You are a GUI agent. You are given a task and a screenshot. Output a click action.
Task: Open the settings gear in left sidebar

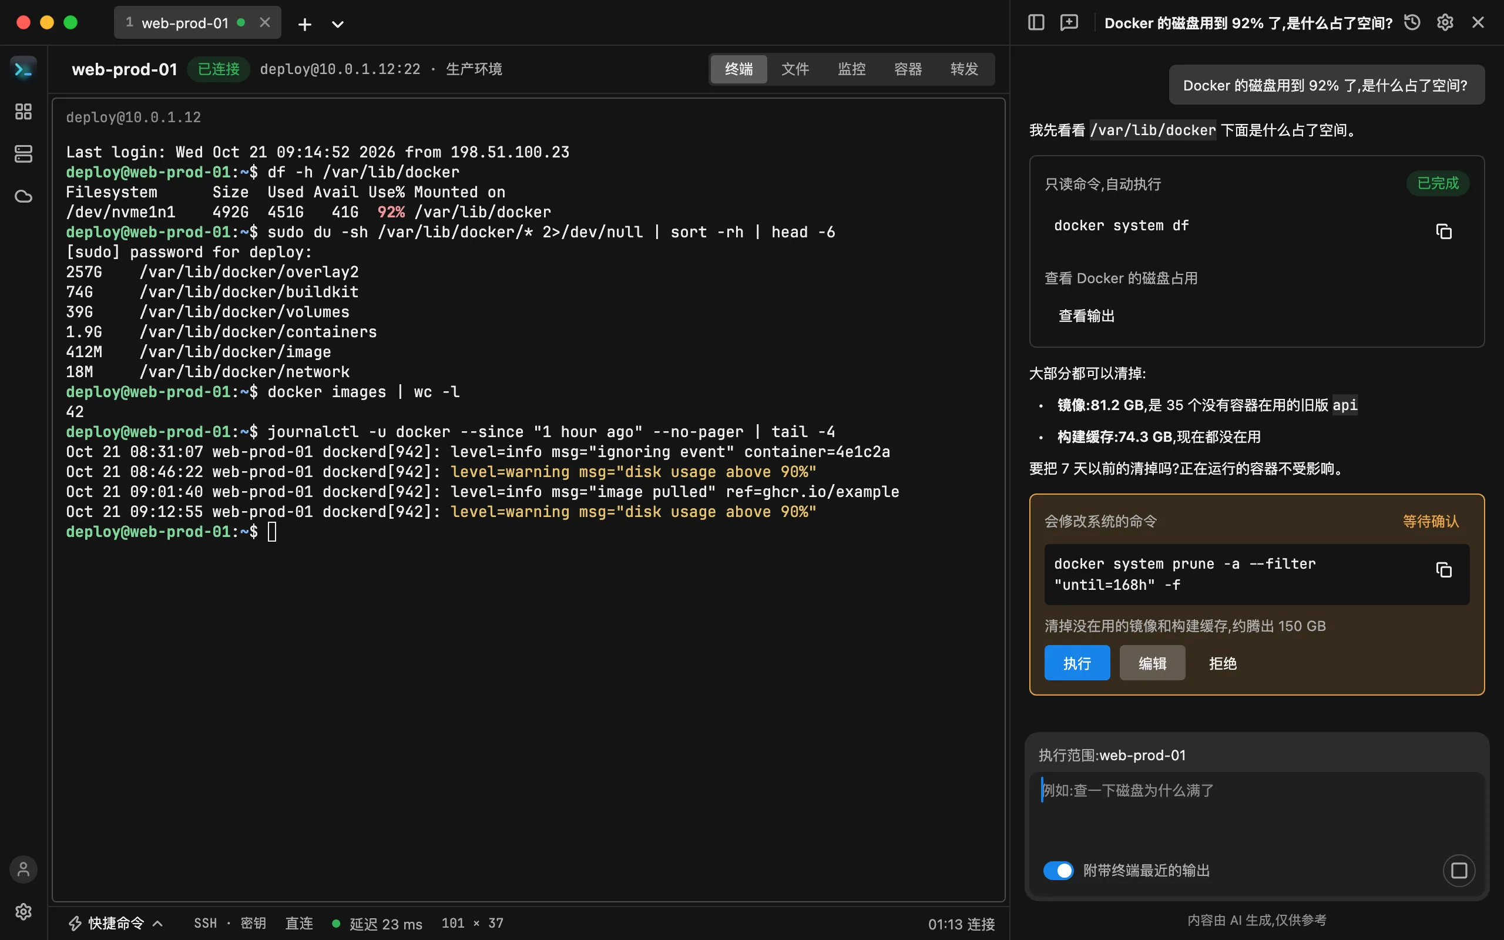pos(23,911)
